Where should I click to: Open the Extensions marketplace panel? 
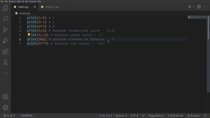click(x=5, y=52)
